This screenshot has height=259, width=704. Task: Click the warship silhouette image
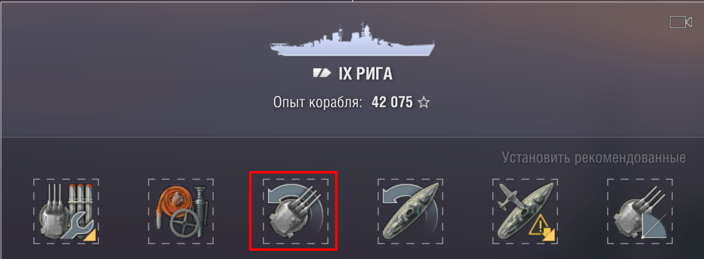point(353,40)
